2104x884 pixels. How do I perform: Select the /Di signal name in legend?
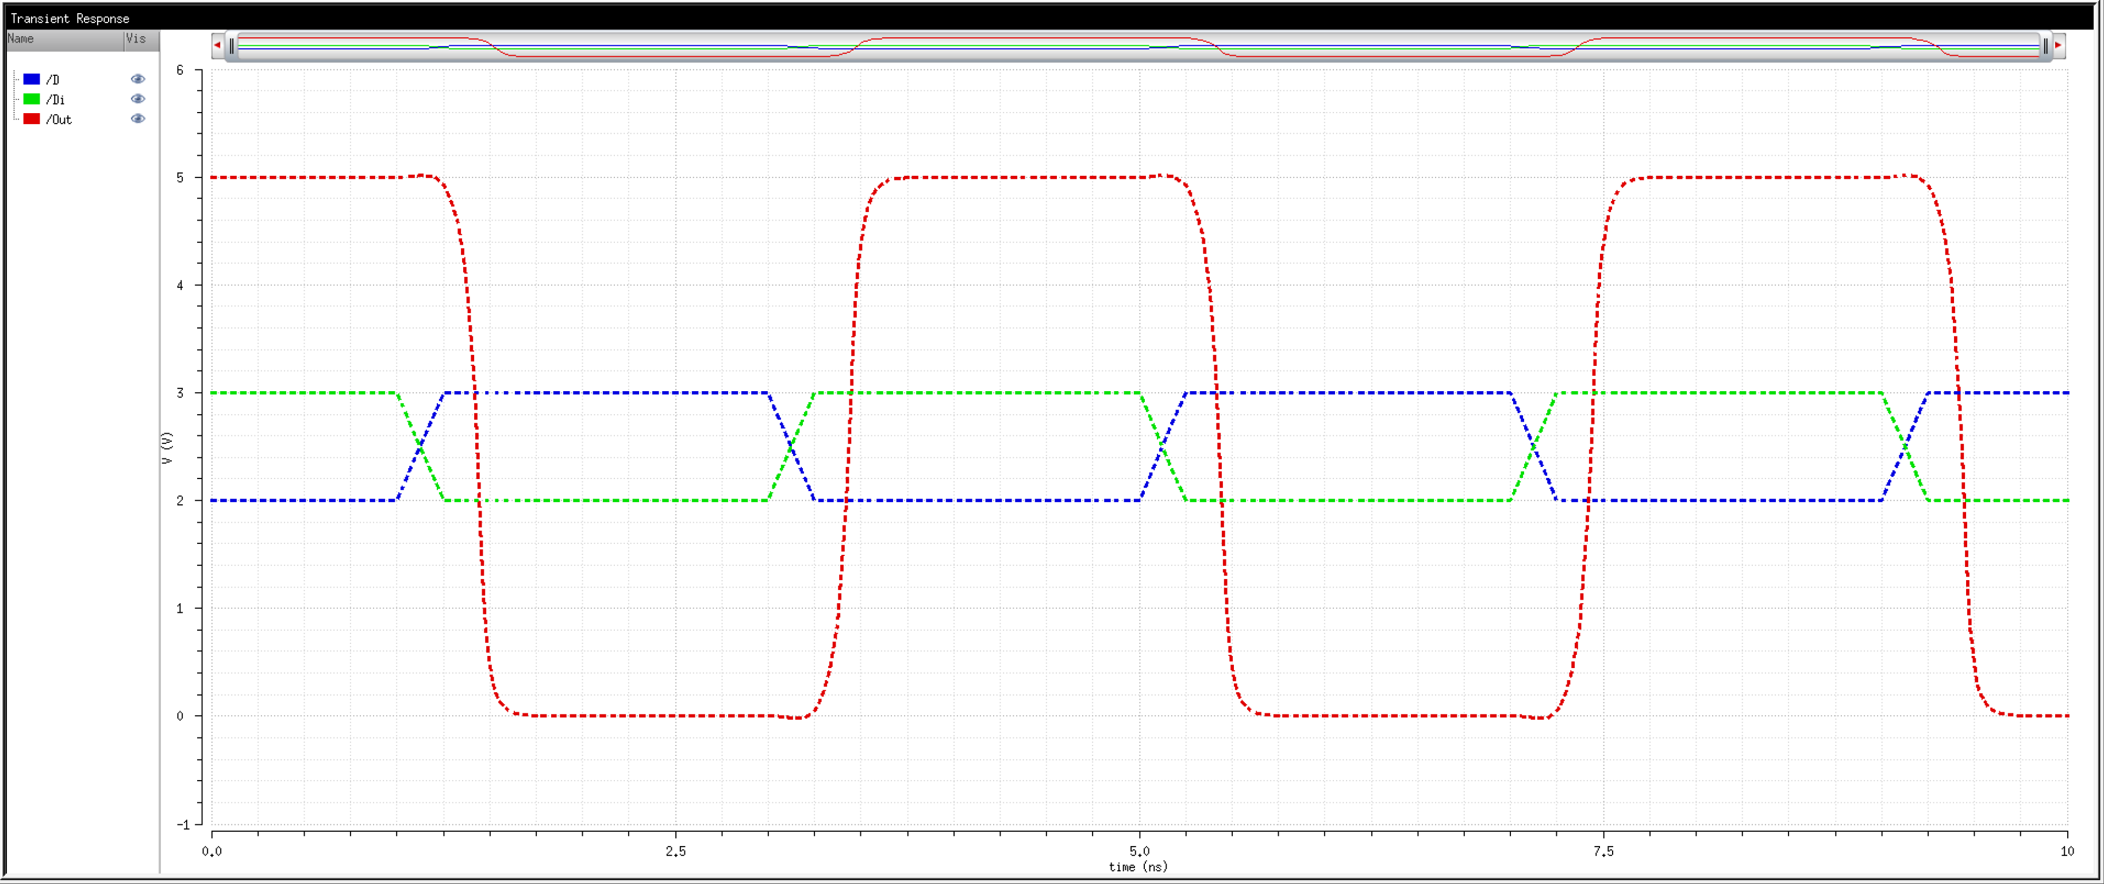(56, 99)
